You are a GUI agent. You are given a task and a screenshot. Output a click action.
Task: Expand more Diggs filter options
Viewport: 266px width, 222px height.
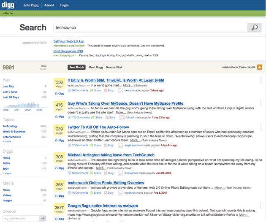[x=7, y=173]
